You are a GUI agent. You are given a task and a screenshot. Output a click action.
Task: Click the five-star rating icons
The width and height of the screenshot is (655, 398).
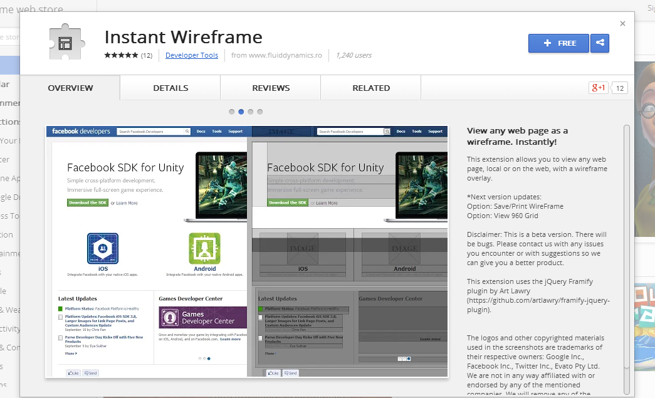click(121, 55)
